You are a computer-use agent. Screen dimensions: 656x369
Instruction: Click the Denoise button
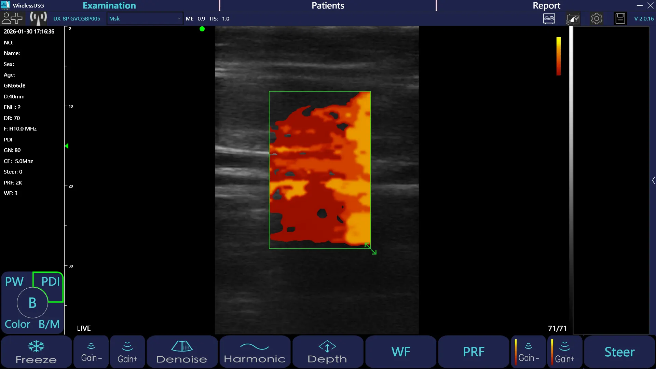[181, 352]
